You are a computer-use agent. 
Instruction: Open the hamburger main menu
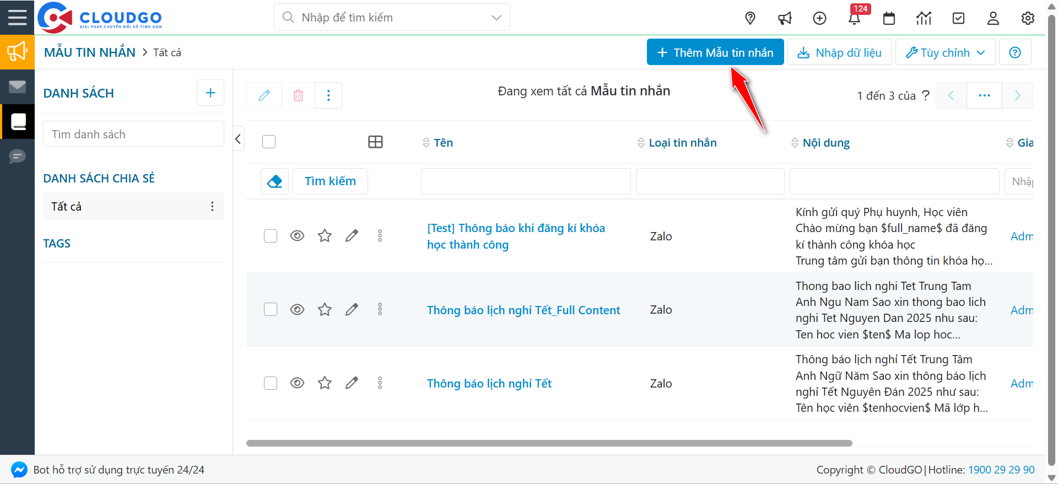tap(17, 18)
